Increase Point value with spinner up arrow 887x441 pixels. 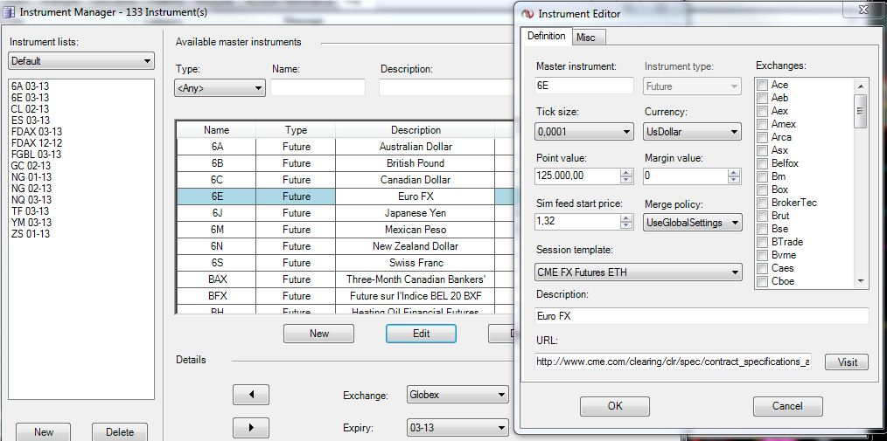tap(625, 173)
